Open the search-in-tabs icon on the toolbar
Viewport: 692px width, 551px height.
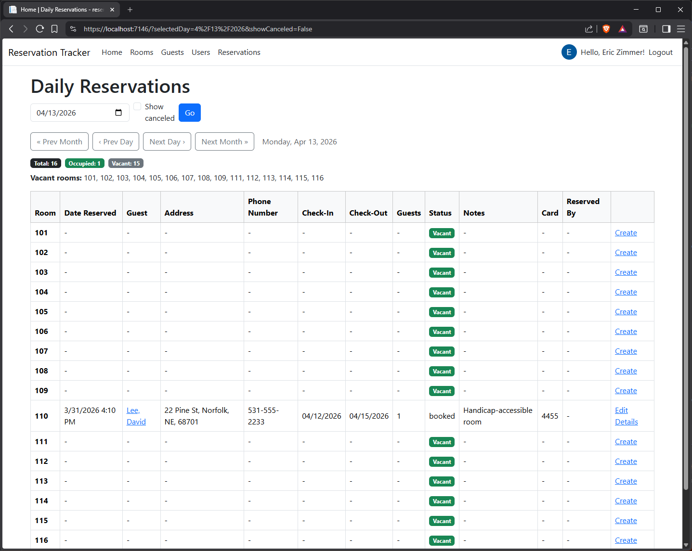pyautogui.click(x=643, y=29)
